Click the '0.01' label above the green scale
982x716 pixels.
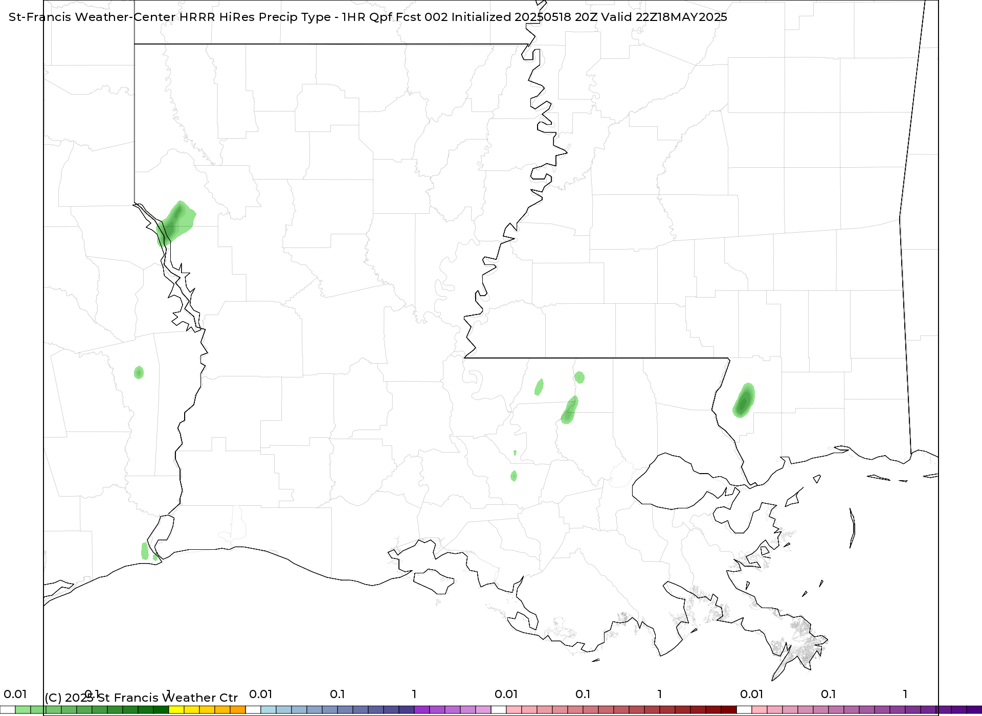pos(15,694)
